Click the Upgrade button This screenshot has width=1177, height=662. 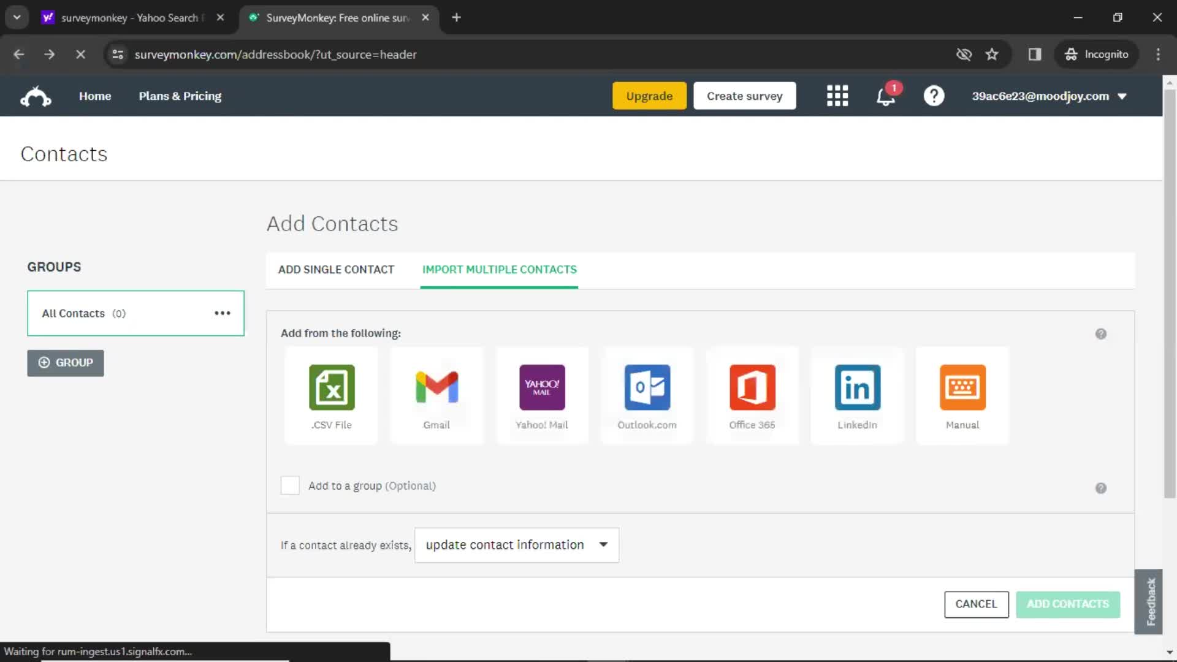pos(649,96)
